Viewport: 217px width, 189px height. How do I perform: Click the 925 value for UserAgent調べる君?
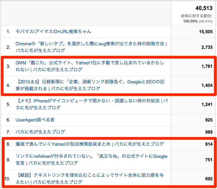(208, 120)
